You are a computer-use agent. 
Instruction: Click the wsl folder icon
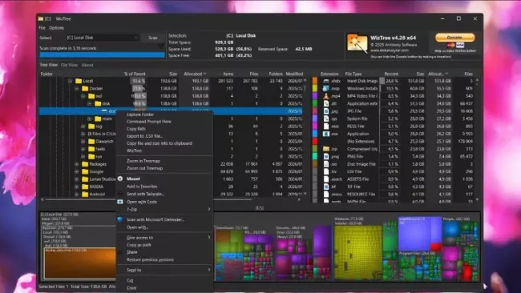(91, 96)
